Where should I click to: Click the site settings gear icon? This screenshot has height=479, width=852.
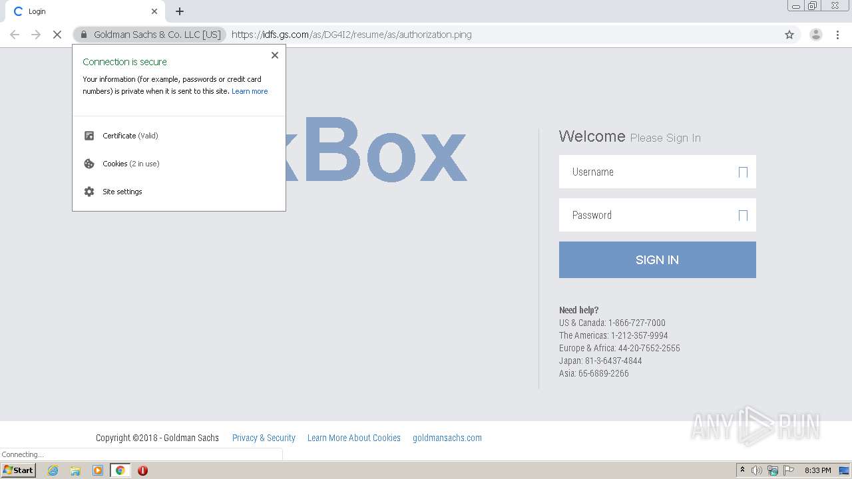[89, 192]
